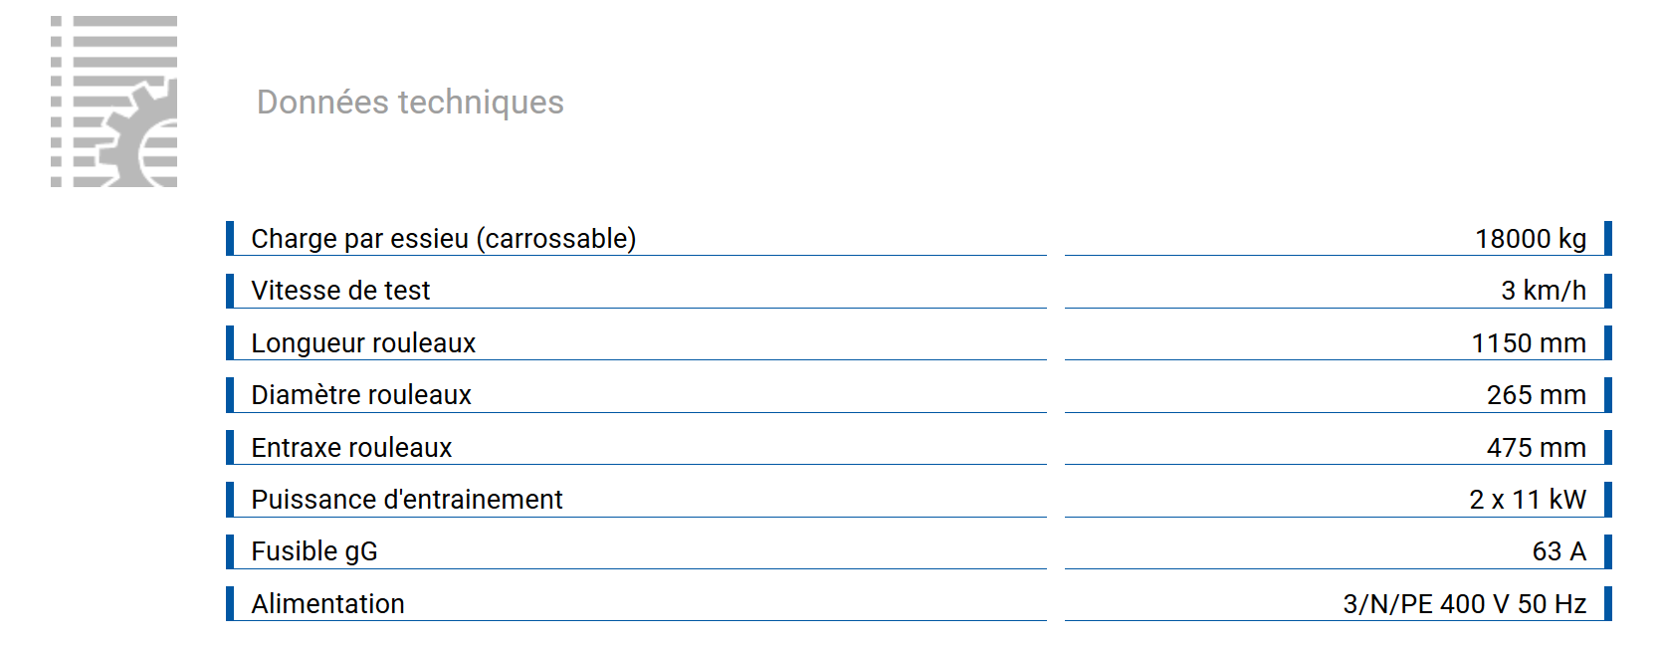Click the 2 x 11 kW value
This screenshot has width=1660, height=645.
(1527, 500)
